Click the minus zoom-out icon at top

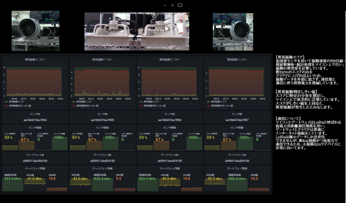[164, 4]
